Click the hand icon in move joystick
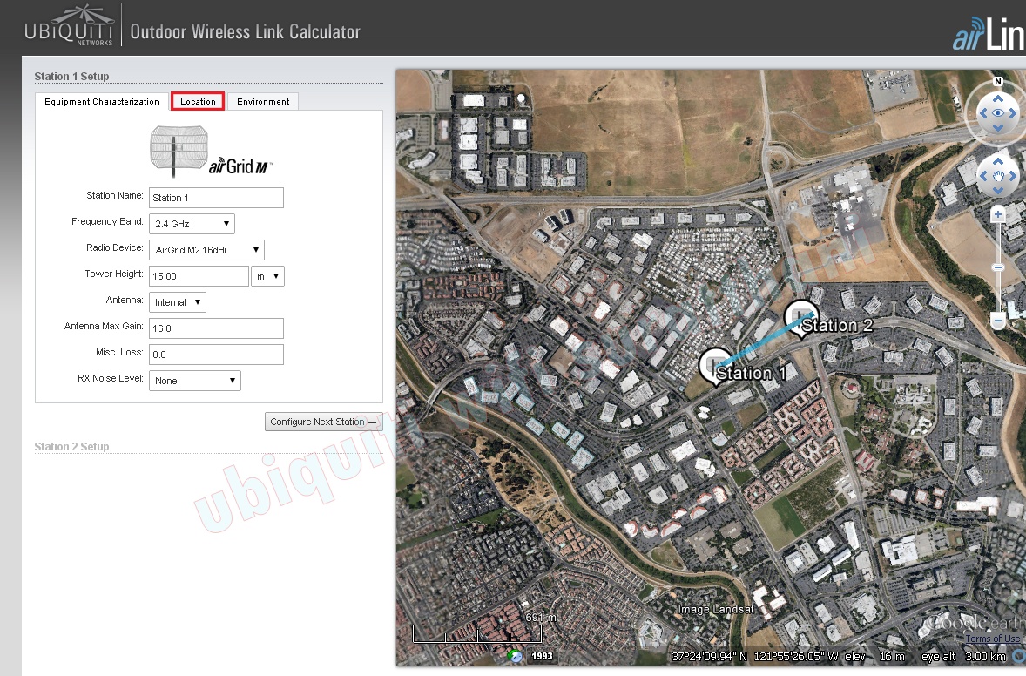Image resolution: width=1026 pixels, height=676 pixels. coord(998,176)
